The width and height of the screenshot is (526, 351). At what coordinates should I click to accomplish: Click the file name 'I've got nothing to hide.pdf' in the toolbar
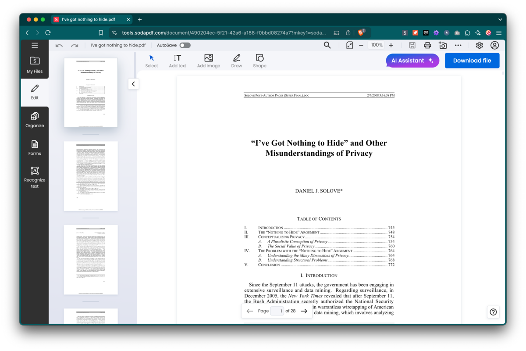pyautogui.click(x=118, y=45)
